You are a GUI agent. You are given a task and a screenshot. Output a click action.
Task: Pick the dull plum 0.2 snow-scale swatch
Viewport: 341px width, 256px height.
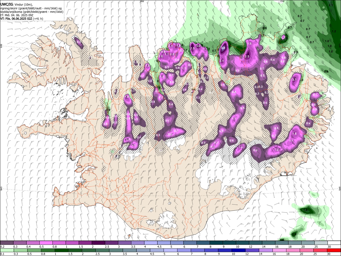point(7,243)
